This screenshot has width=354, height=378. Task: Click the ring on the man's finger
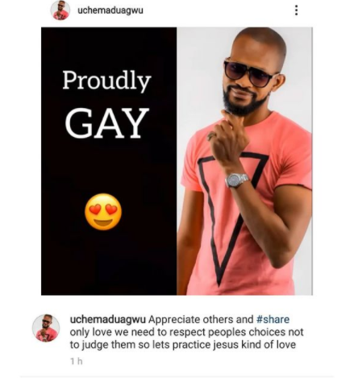(x=211, y=136)
